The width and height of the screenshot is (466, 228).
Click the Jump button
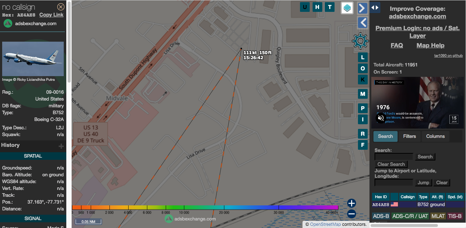pyautogui.click(x=423, y=183)
